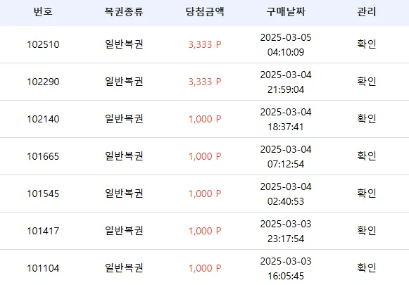Viewport: 409px width, 285px height.
Task: Open 확인 link for ticket 102290
Action: (367, 82)
